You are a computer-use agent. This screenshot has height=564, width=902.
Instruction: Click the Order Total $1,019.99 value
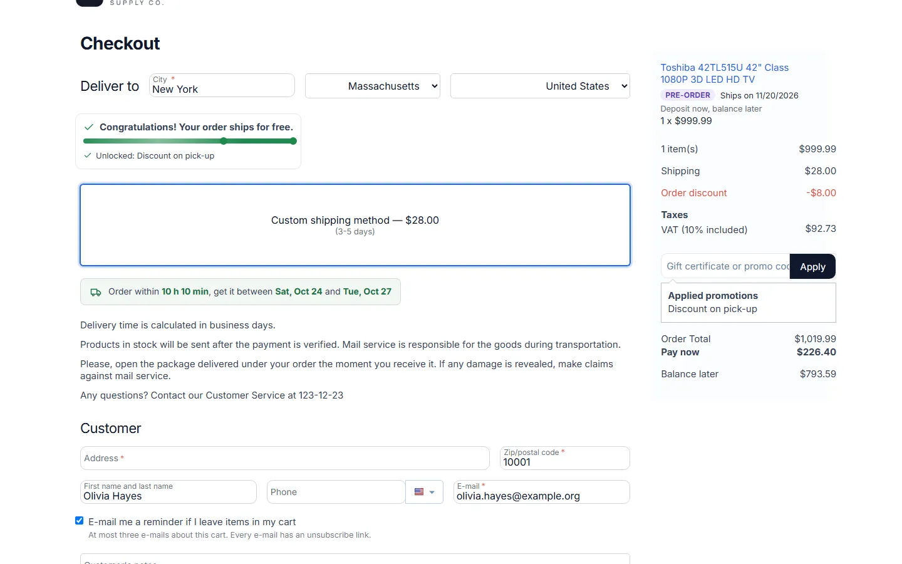pos(815,339)
